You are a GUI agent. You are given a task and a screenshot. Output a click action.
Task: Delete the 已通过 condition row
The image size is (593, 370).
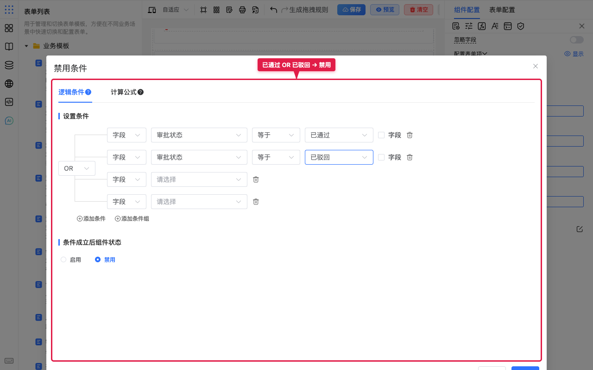[410, 135]
